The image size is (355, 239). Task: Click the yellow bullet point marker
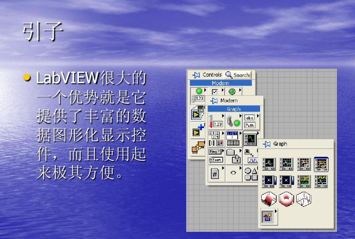coord(27,77)
